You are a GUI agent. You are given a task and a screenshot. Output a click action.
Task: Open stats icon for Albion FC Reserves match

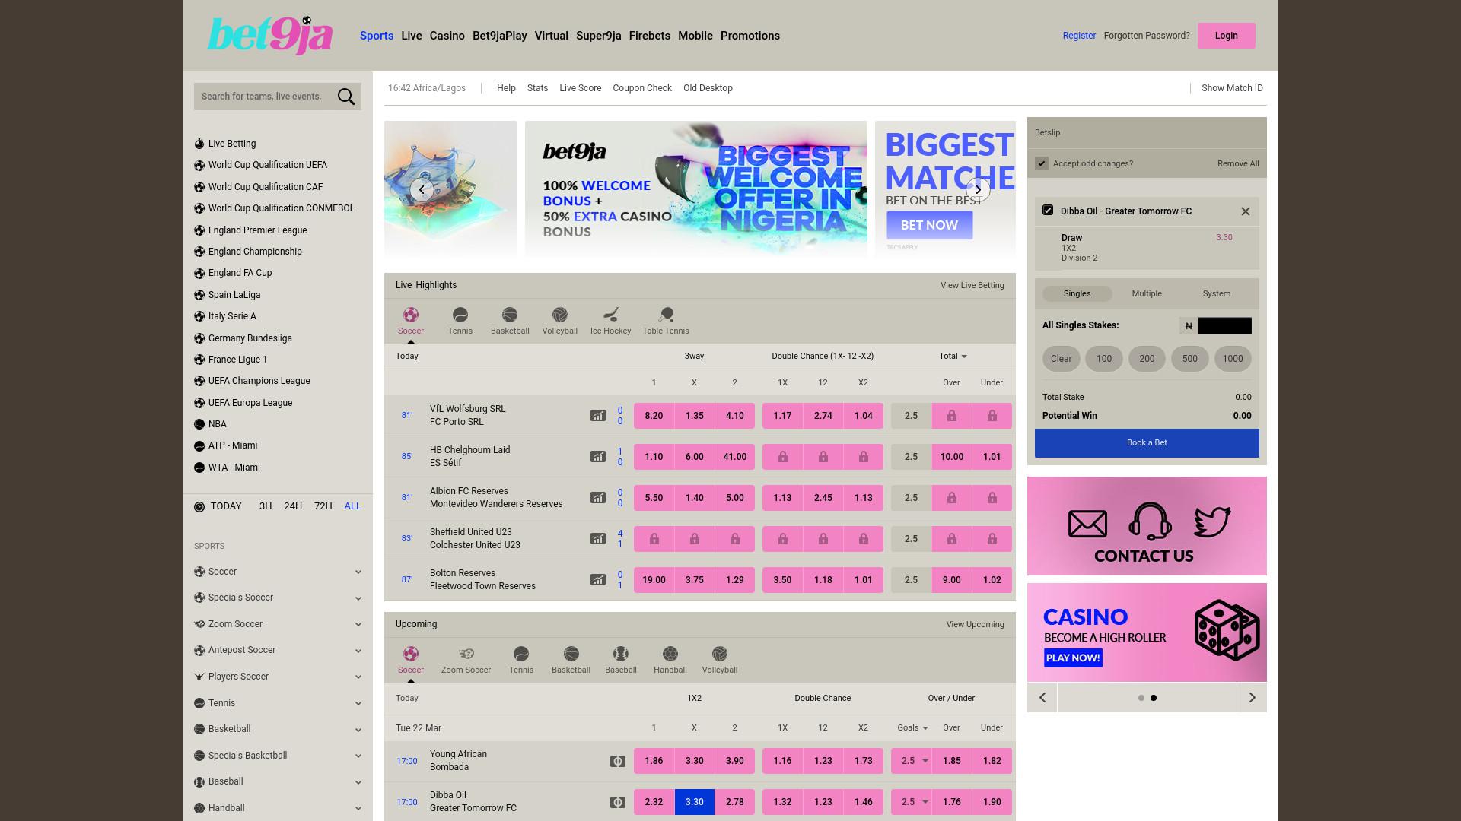(x=598, y=498)
